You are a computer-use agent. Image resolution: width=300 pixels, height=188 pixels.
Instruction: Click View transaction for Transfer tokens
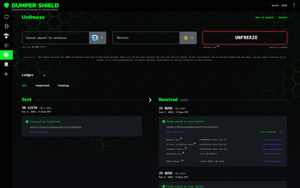272,149
